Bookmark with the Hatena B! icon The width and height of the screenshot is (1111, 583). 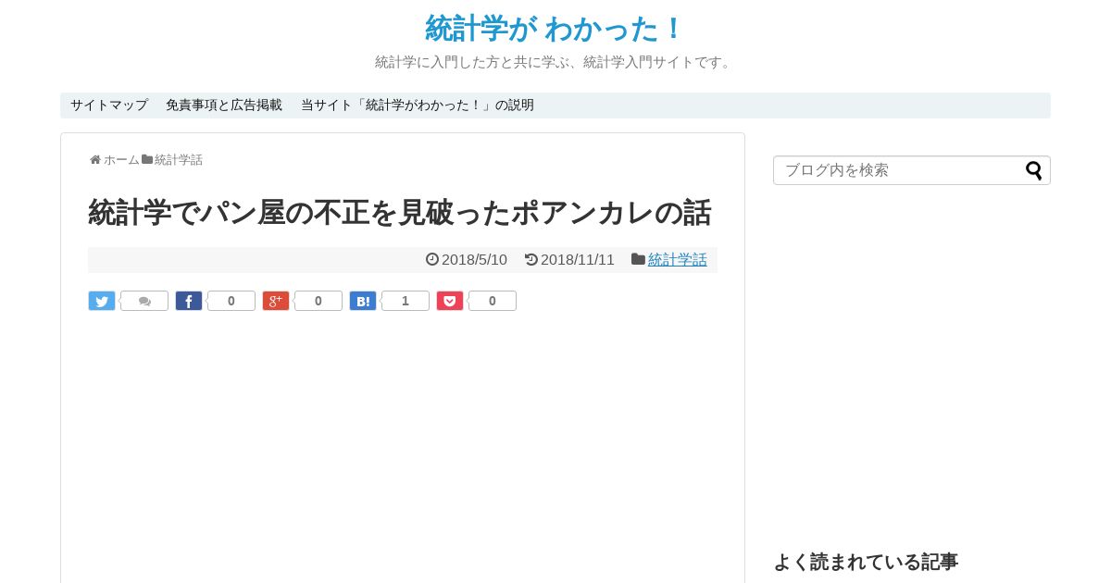coord(363,301)
